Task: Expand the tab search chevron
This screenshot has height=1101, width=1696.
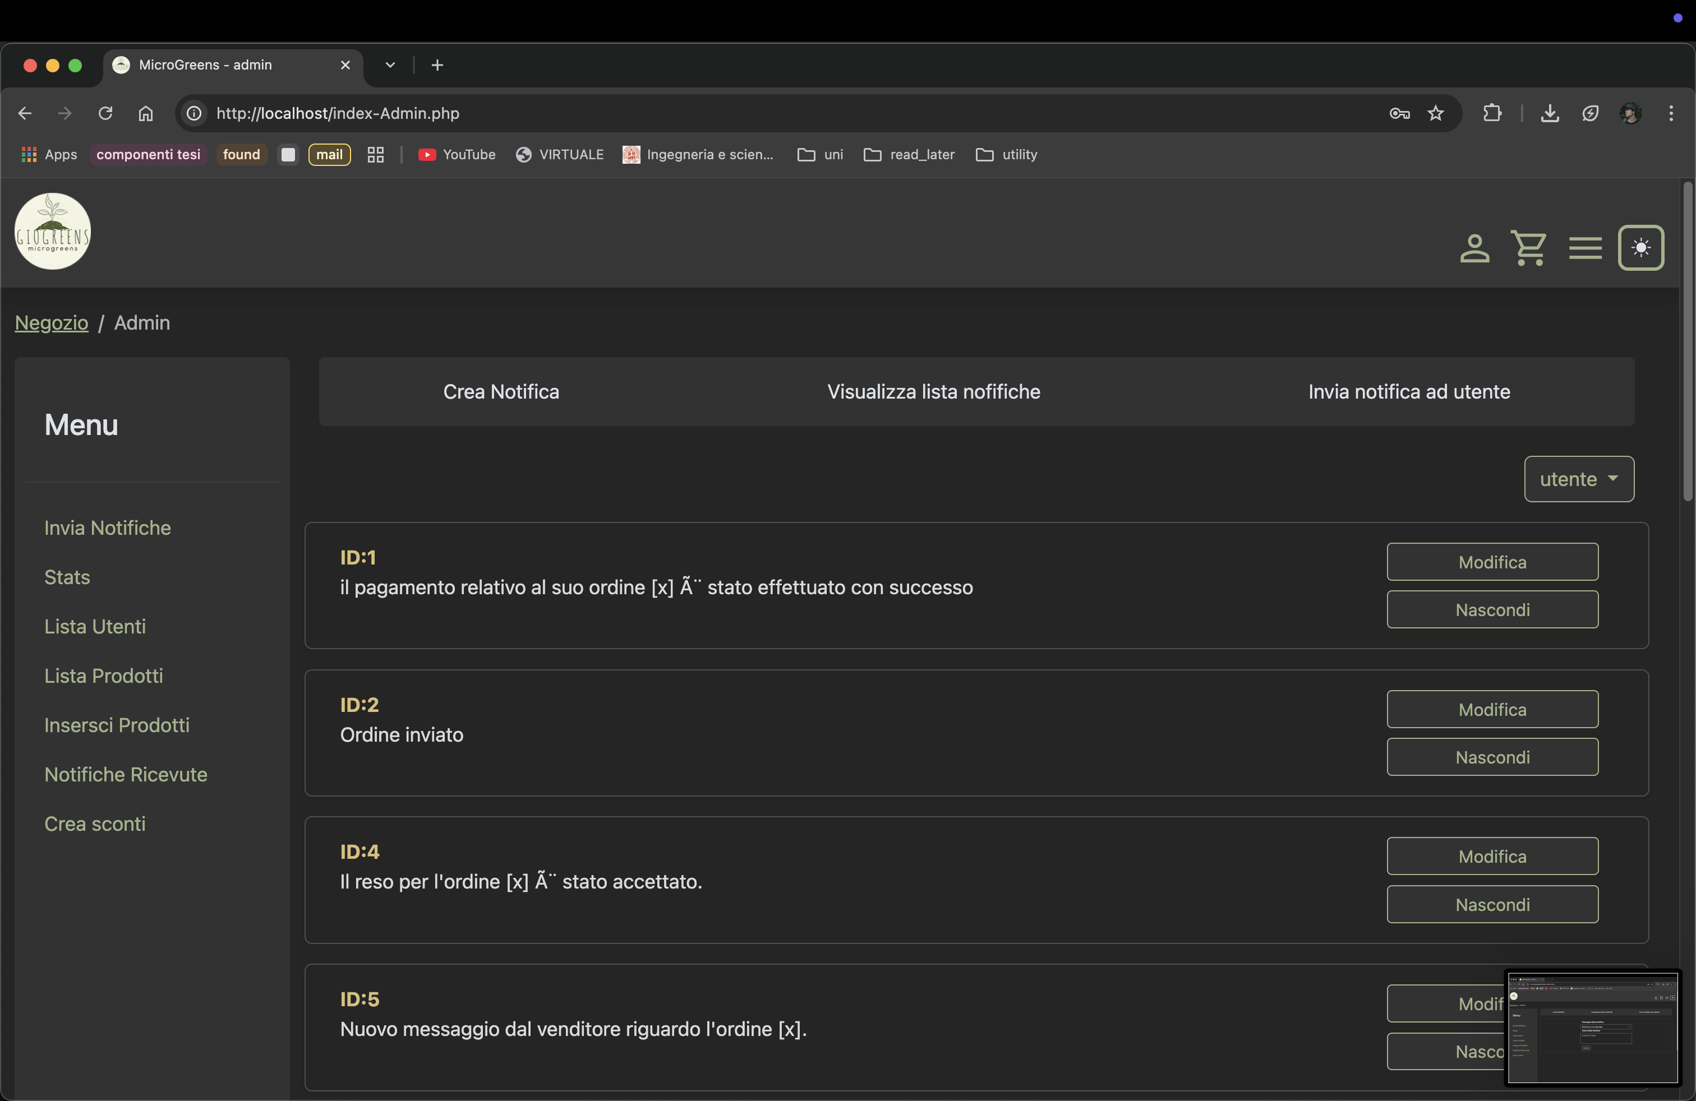Action: (390, 65)
